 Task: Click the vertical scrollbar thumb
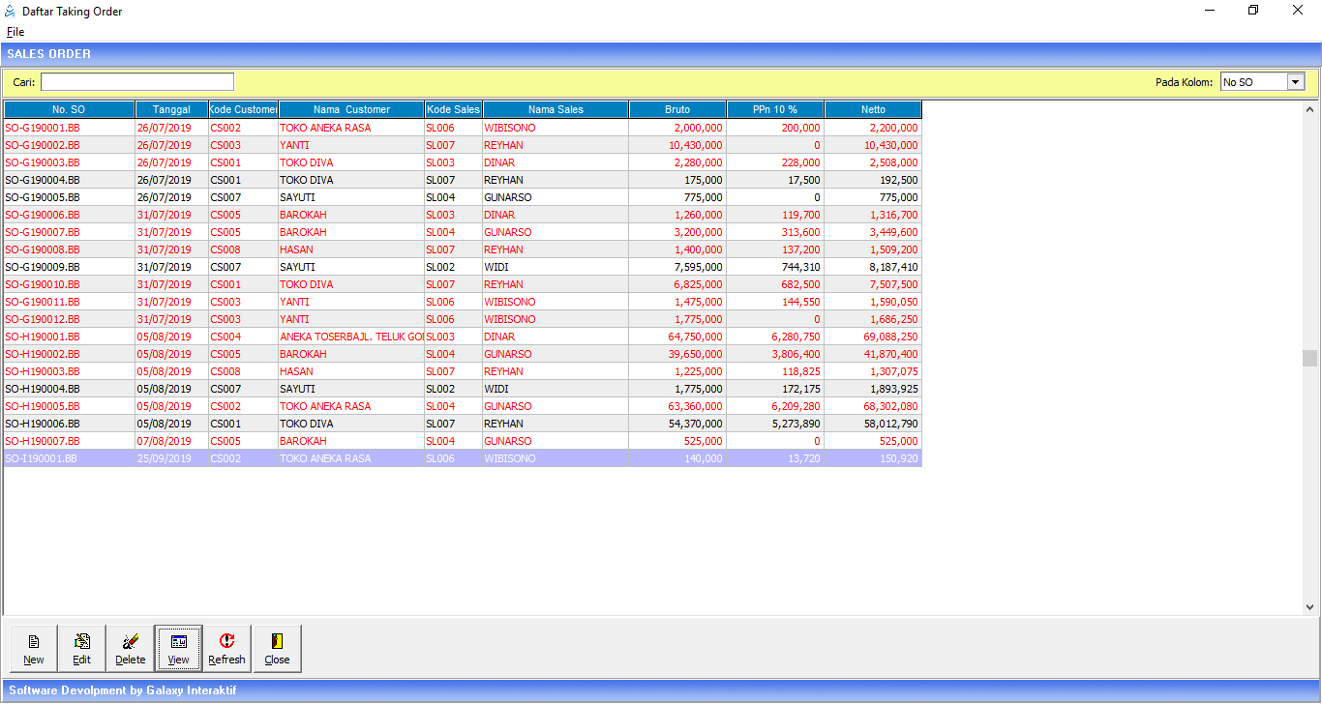(x=1309, y=358)
